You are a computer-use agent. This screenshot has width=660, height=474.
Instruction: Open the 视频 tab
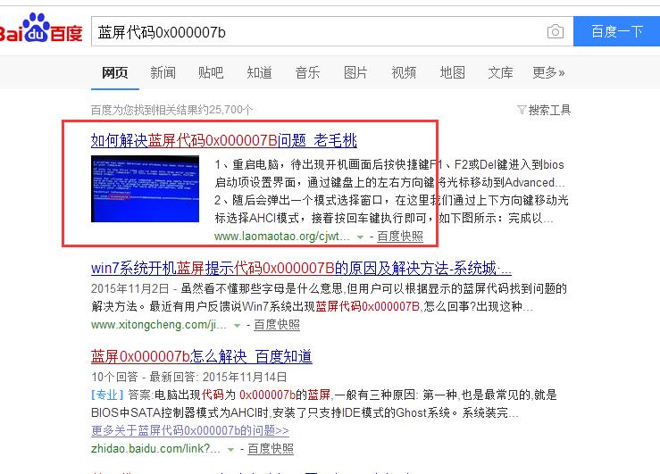coord(404,73)
